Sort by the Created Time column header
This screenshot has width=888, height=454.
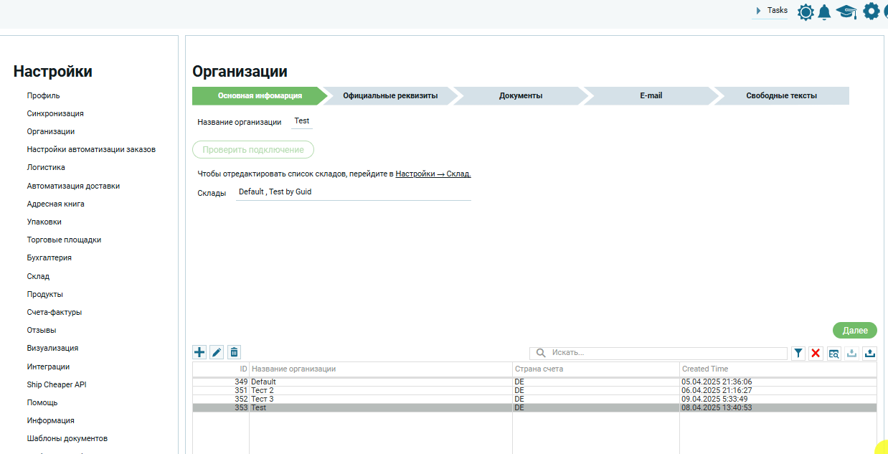point(778,369)
